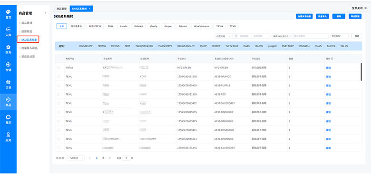Screen dimensions: 371x174
Task: Open the 仓储 warehouse icon in sidebar
Action: click(8, 64)
